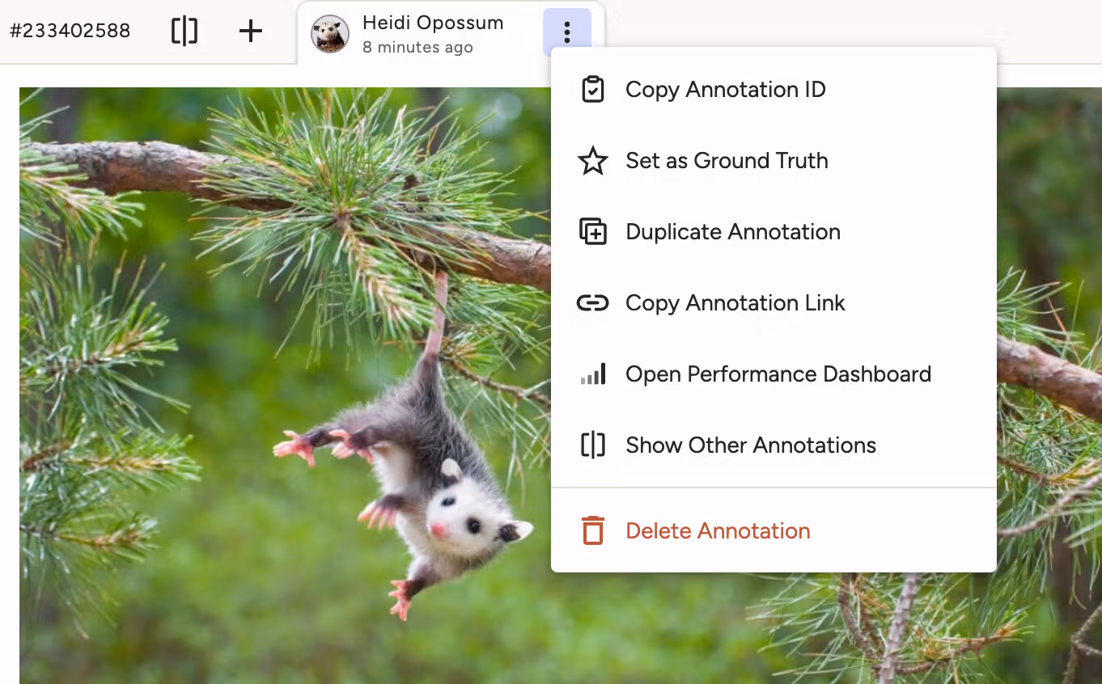This screenshot has width=1102, height=684.
Task: Click the red trash icon for Delete Annotation
Action: (x=594, y=531)
